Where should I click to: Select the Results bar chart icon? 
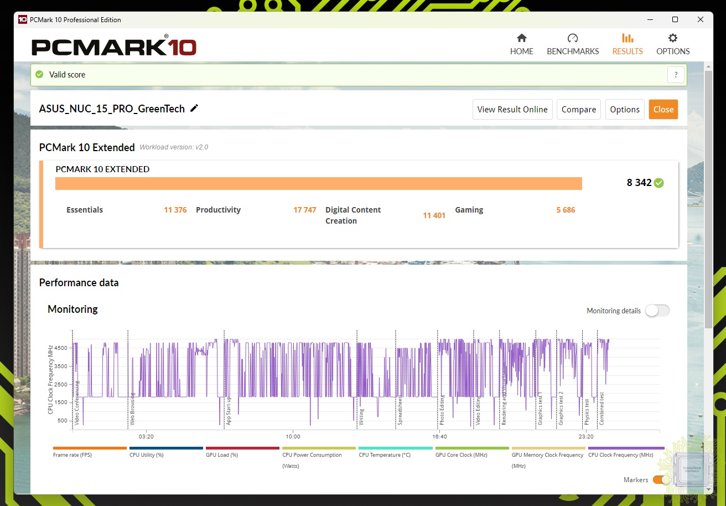(x=628, y=38)
